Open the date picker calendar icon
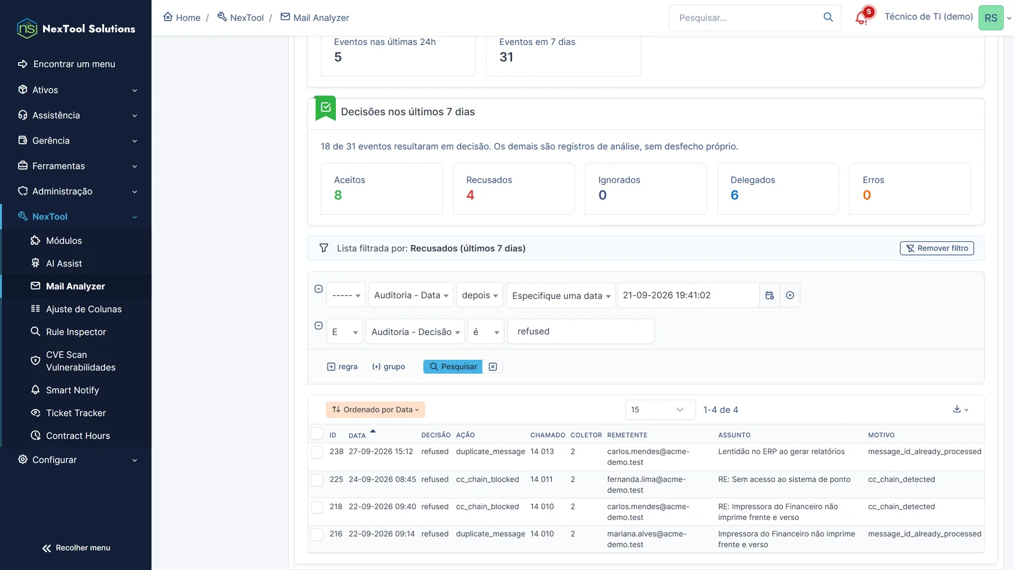Image resolution: width=1014 pixels, height=570 pixels. pyautogui.click(x=769, y=295)
